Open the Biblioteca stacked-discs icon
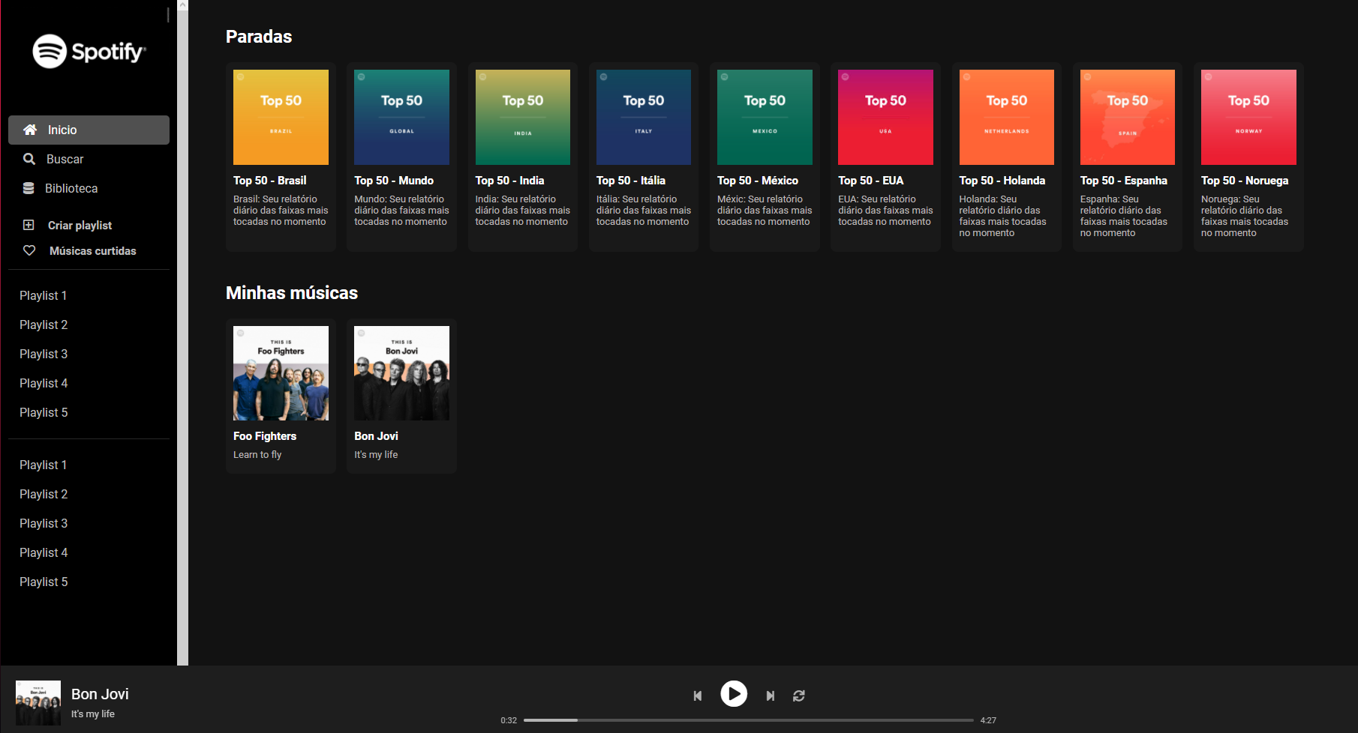 point(29,188)
